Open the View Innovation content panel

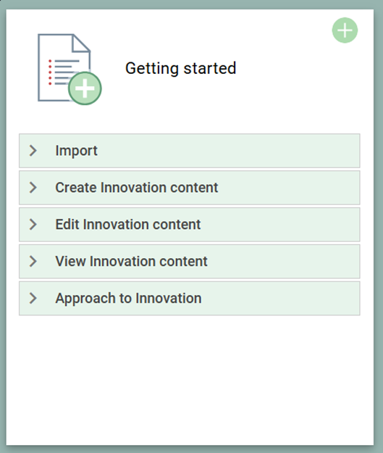click(x=190, y=261)
